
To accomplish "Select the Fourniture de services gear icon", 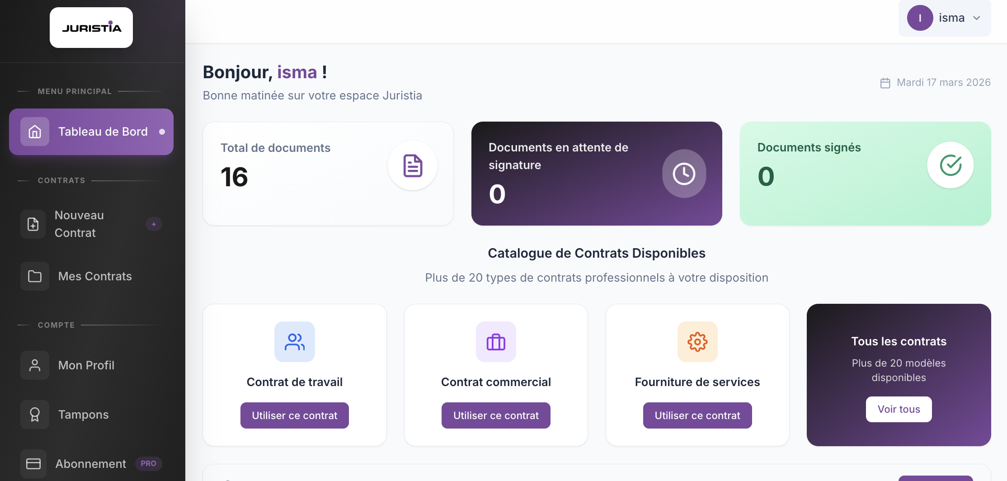I will [697, 342].
